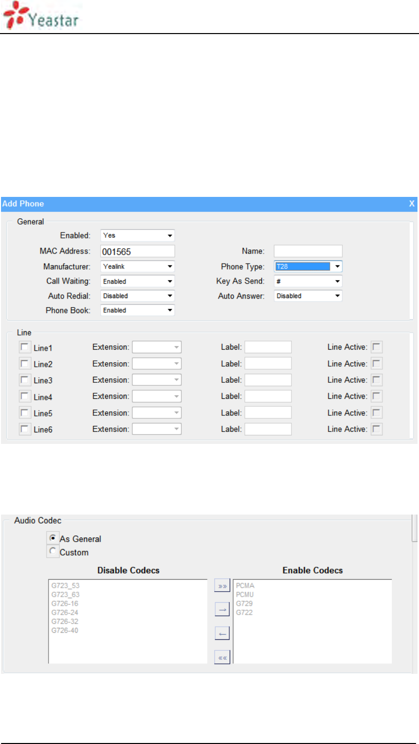Open the Enabled dropdown

pos(138,235)
